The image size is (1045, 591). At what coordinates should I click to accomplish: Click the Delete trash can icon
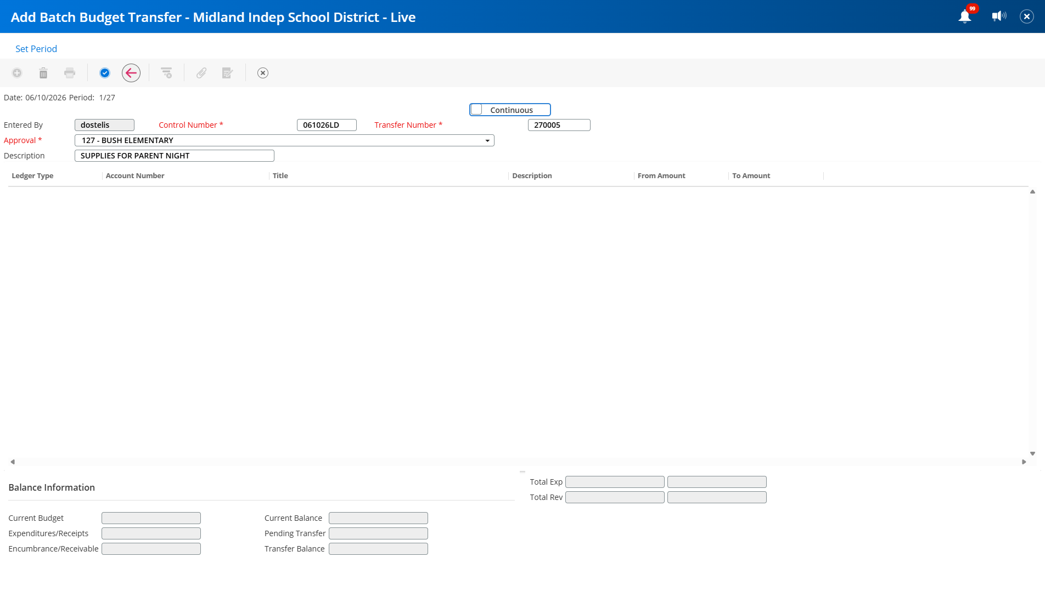(x=43, y=73)
